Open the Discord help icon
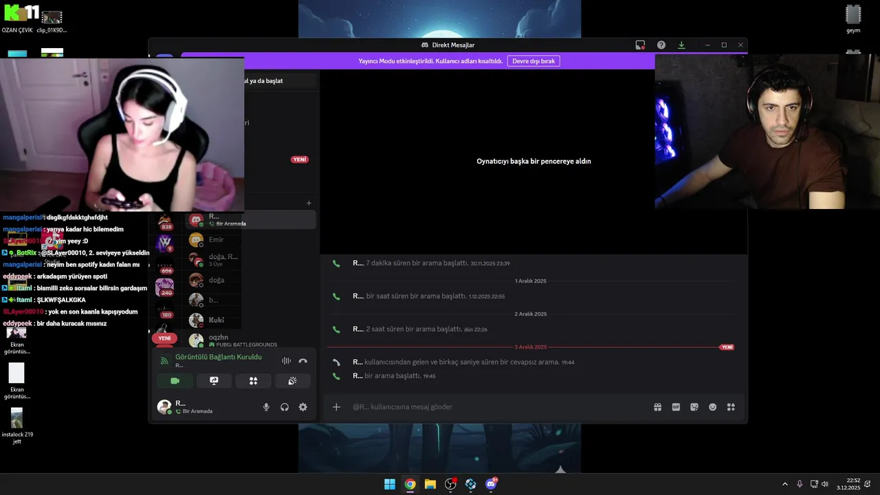 coord(661,45)
